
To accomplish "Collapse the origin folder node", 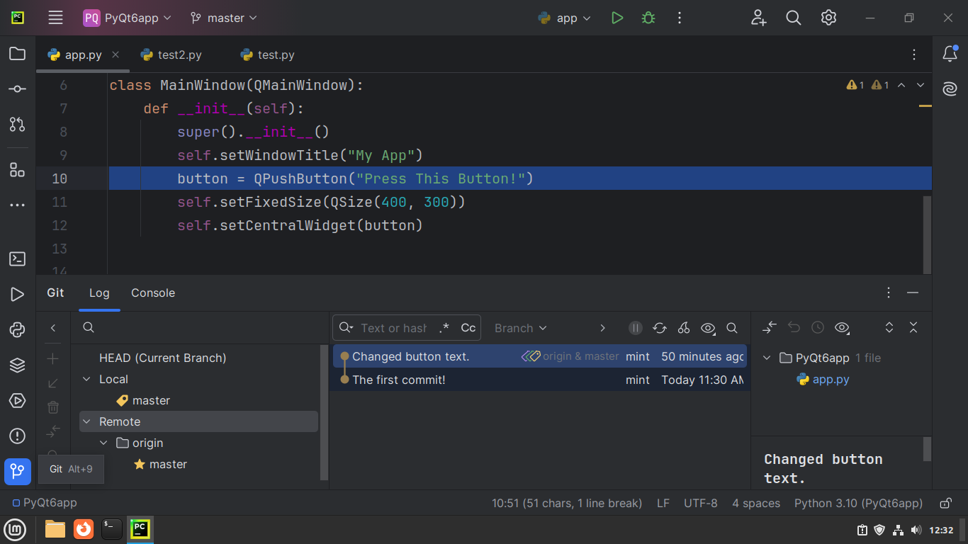I will (103, 443).
